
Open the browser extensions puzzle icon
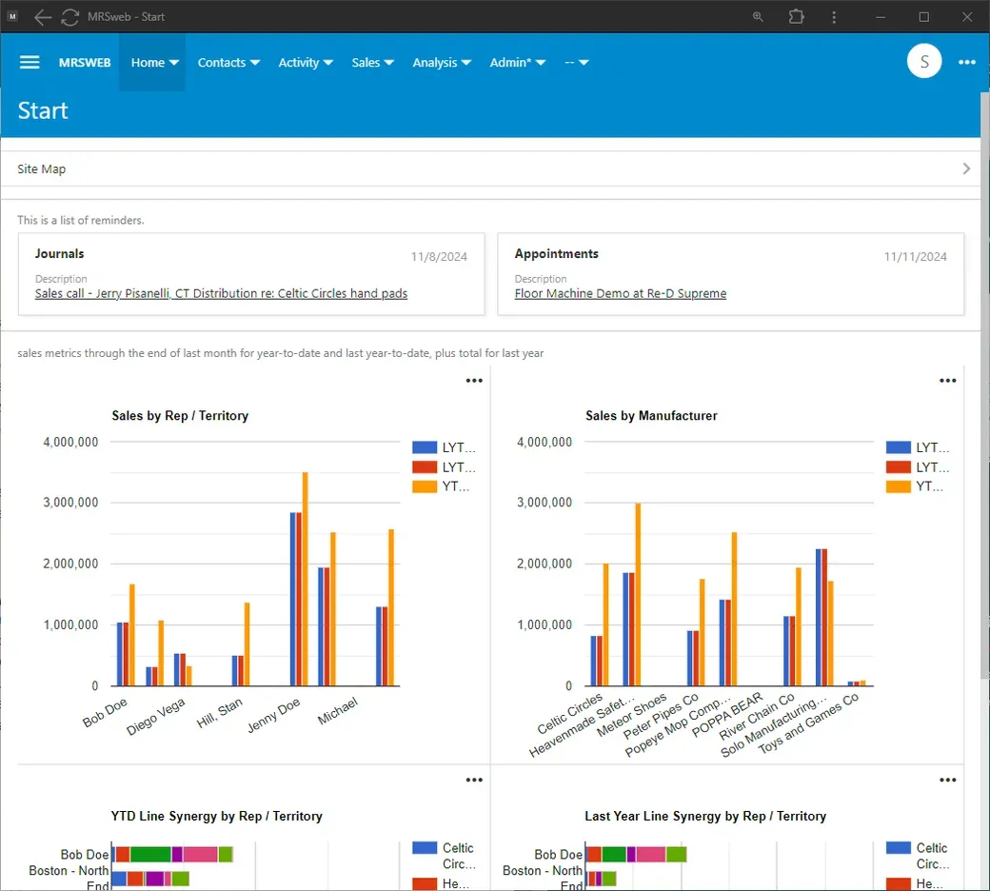coord(796,17)
